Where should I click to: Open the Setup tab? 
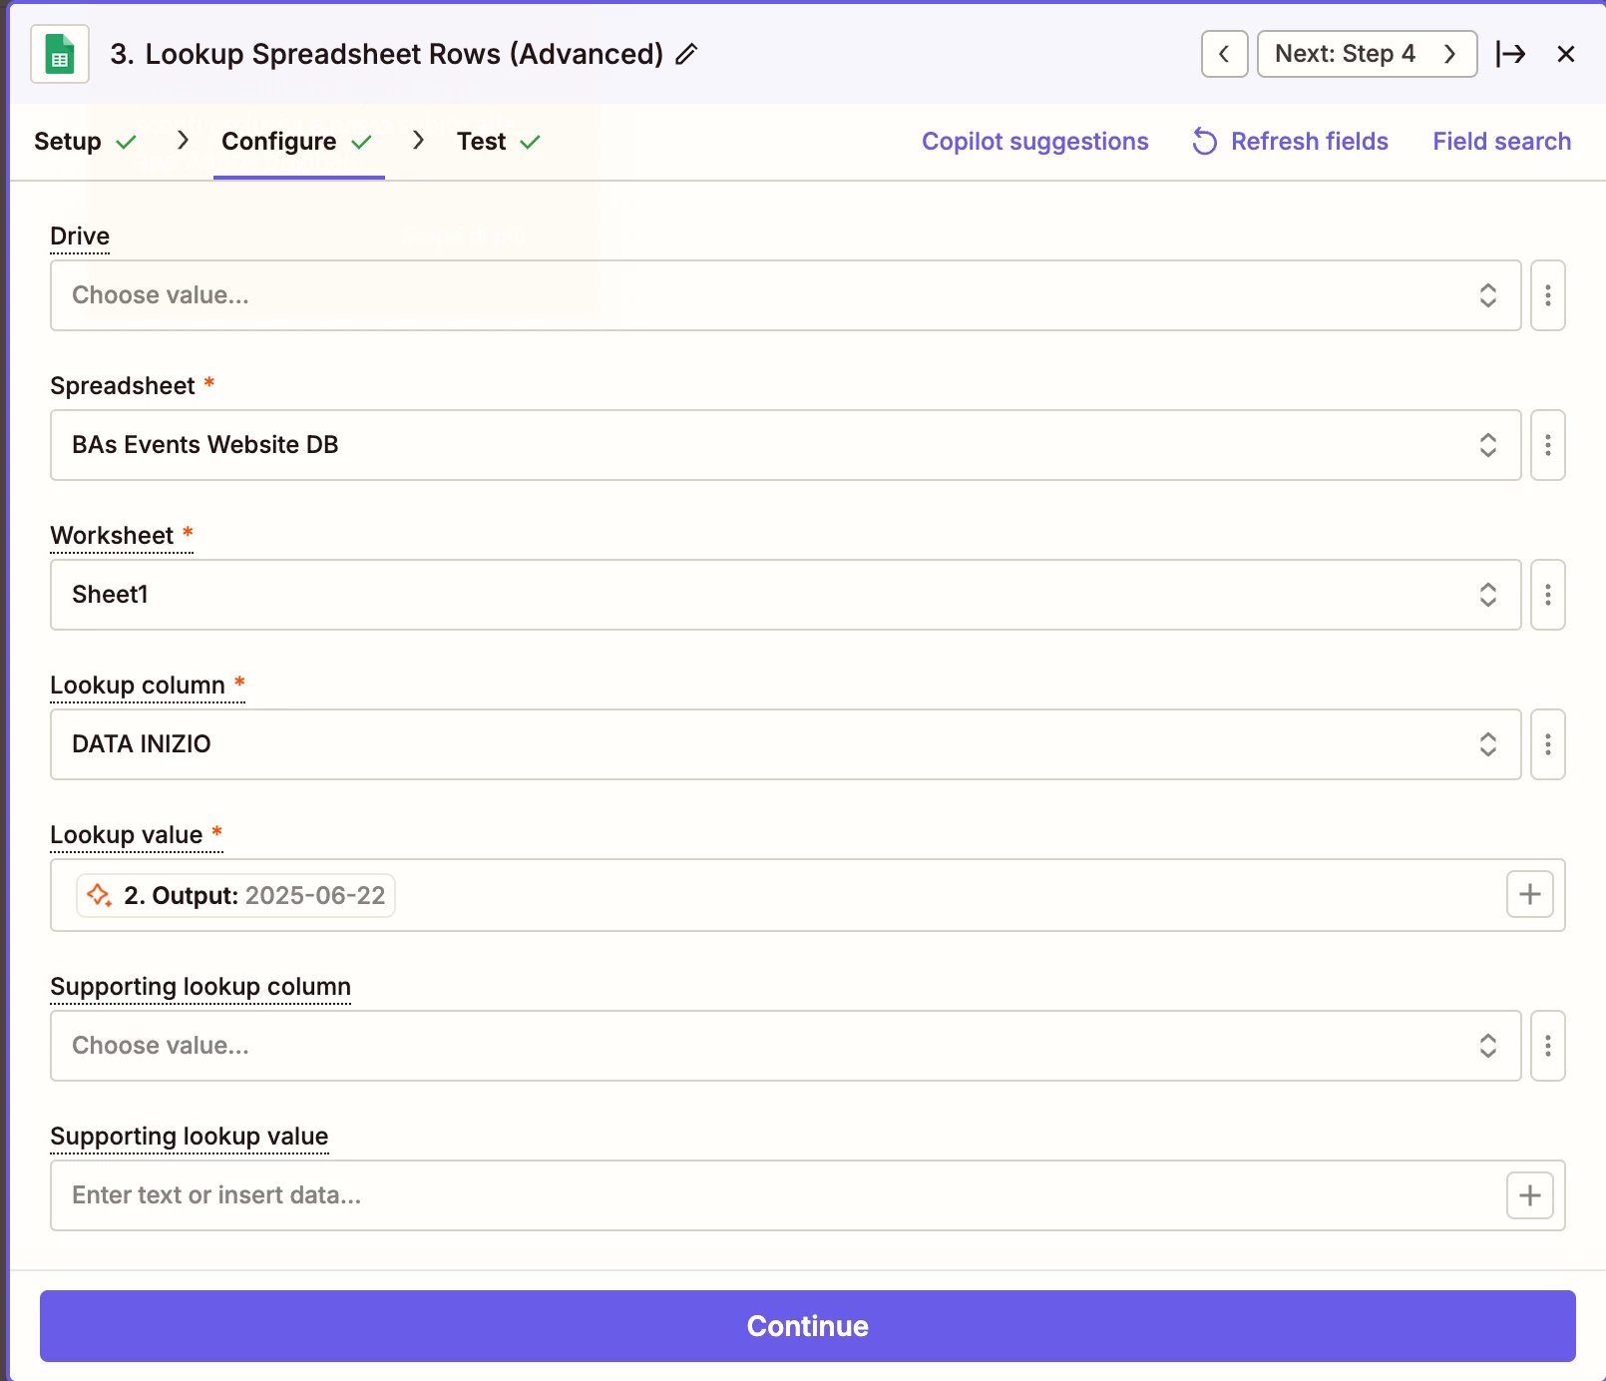click(x=85, y=142)
